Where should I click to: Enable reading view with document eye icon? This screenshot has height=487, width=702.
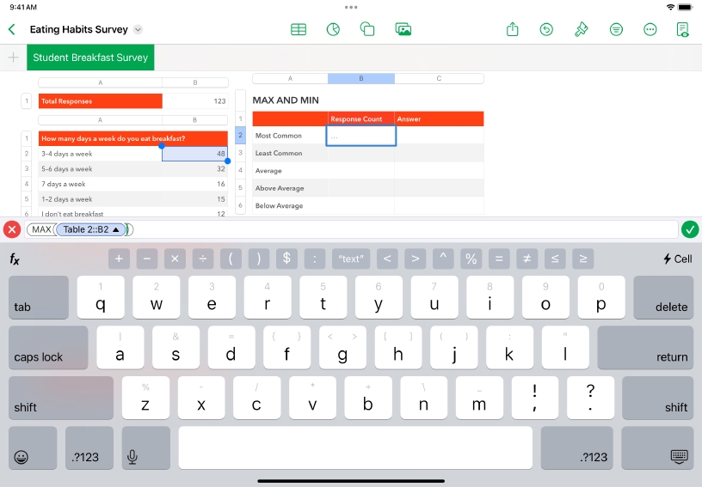click(683, 29)
